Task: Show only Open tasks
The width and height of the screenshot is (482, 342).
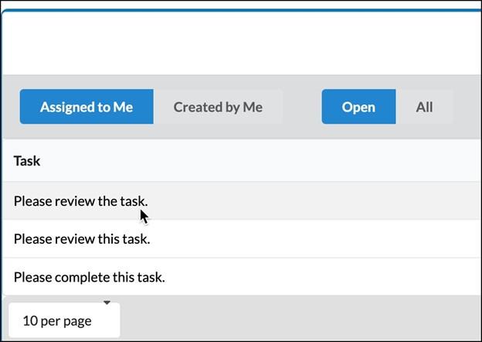Action: (x=358, y=107)
